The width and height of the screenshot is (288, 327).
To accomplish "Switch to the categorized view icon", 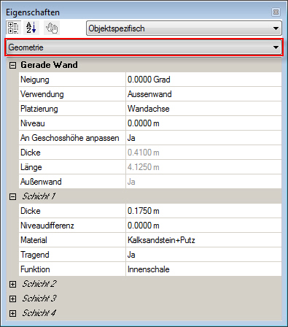I will 13,28.
